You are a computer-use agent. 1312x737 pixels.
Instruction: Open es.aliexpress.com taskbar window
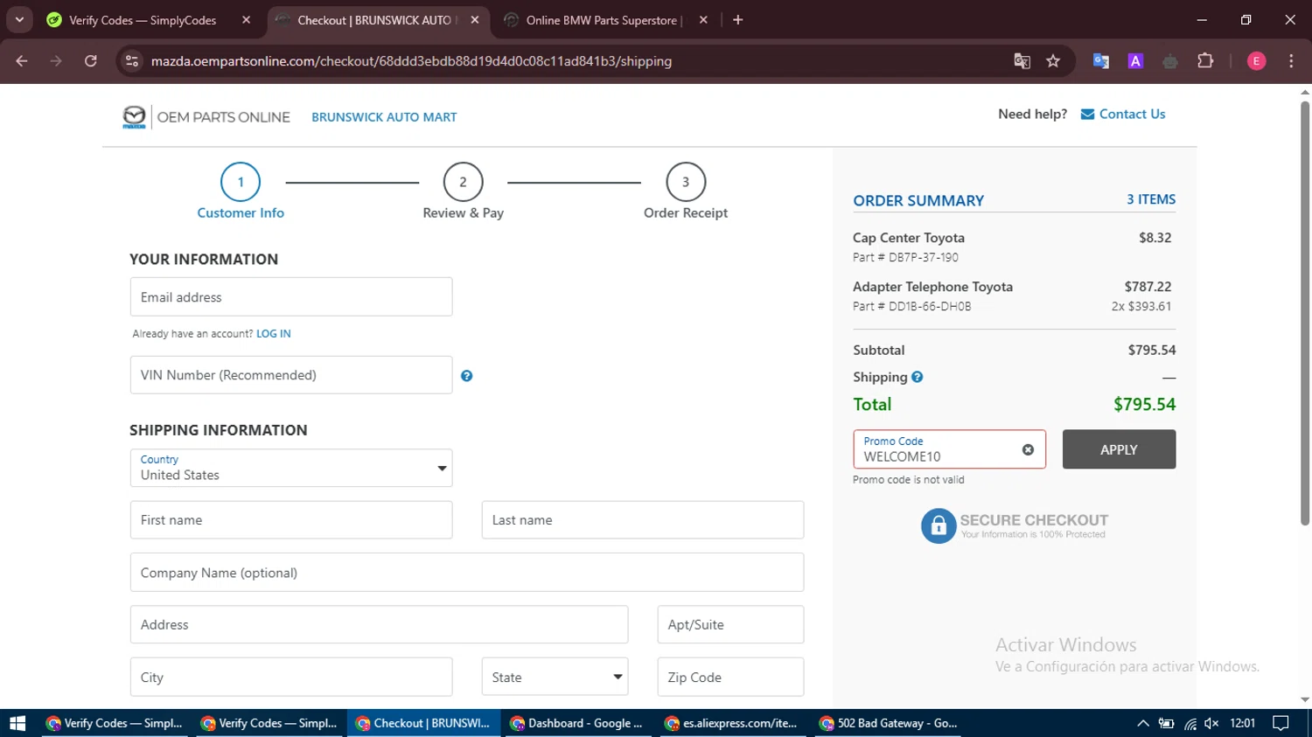731,723
